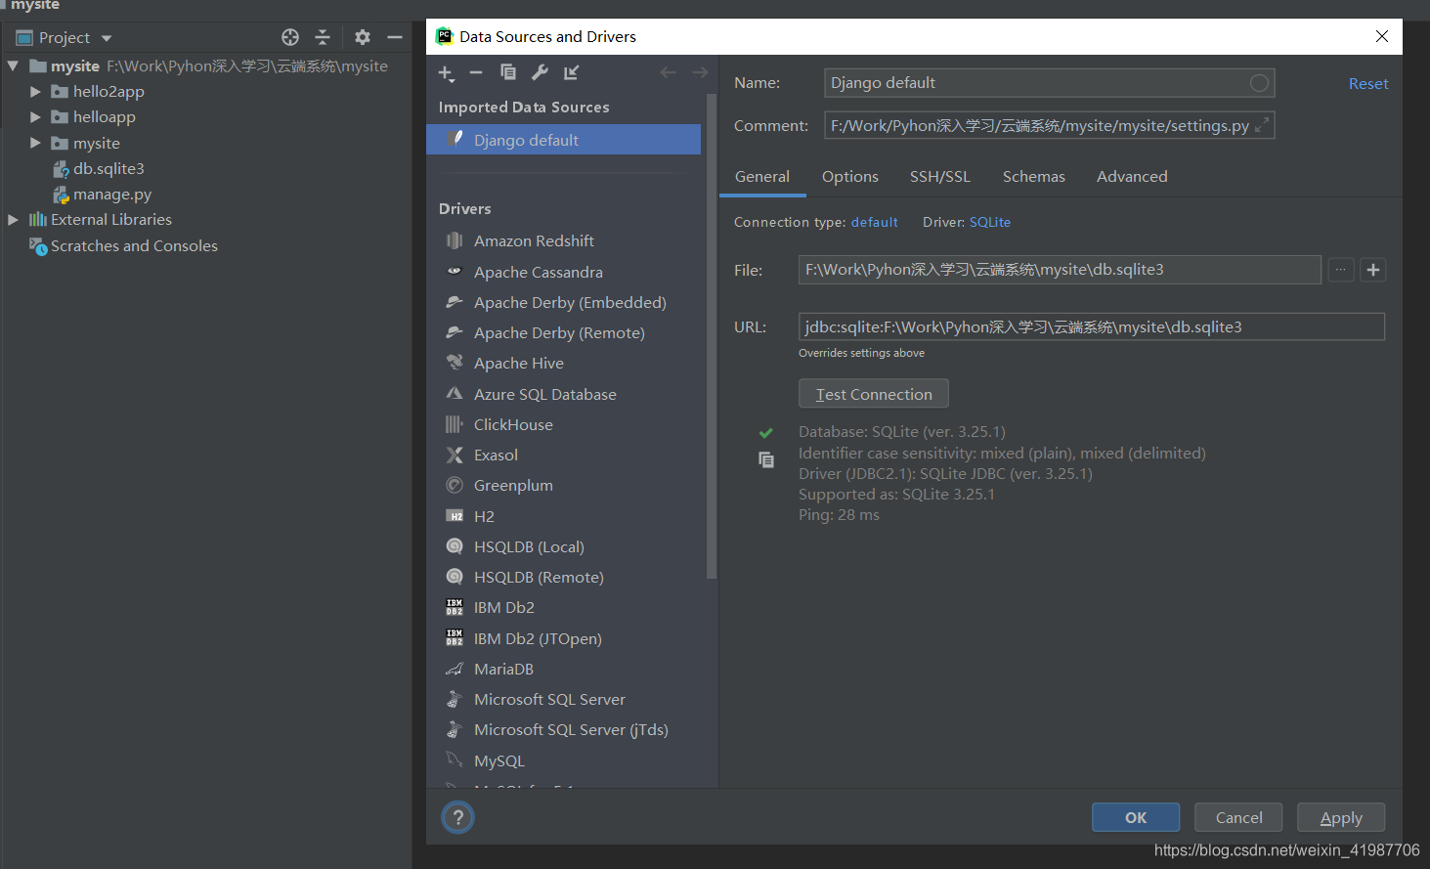Confirm with the OK button
The image size is (1430, 869).
click(1136, 817)
